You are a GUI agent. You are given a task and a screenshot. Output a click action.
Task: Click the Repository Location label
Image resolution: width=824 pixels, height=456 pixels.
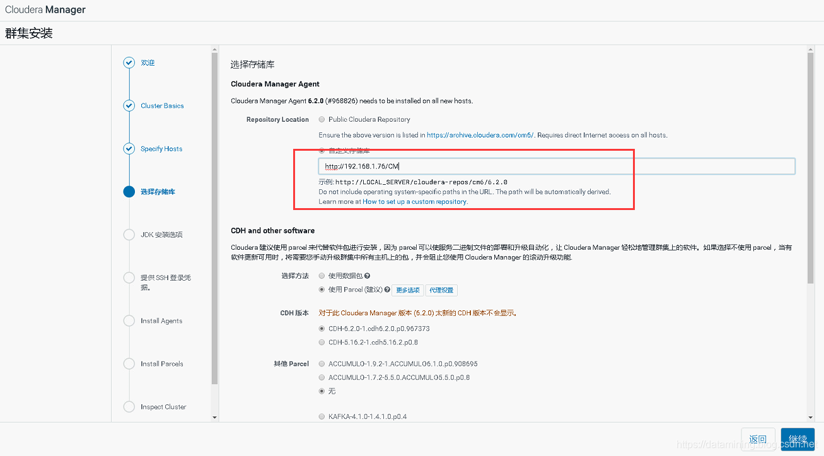pyautogui.click(x=277, y=120)
